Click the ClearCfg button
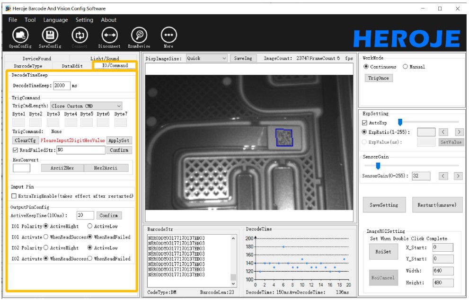The height and width of the screenshot is (300, 469). point(25,140)
